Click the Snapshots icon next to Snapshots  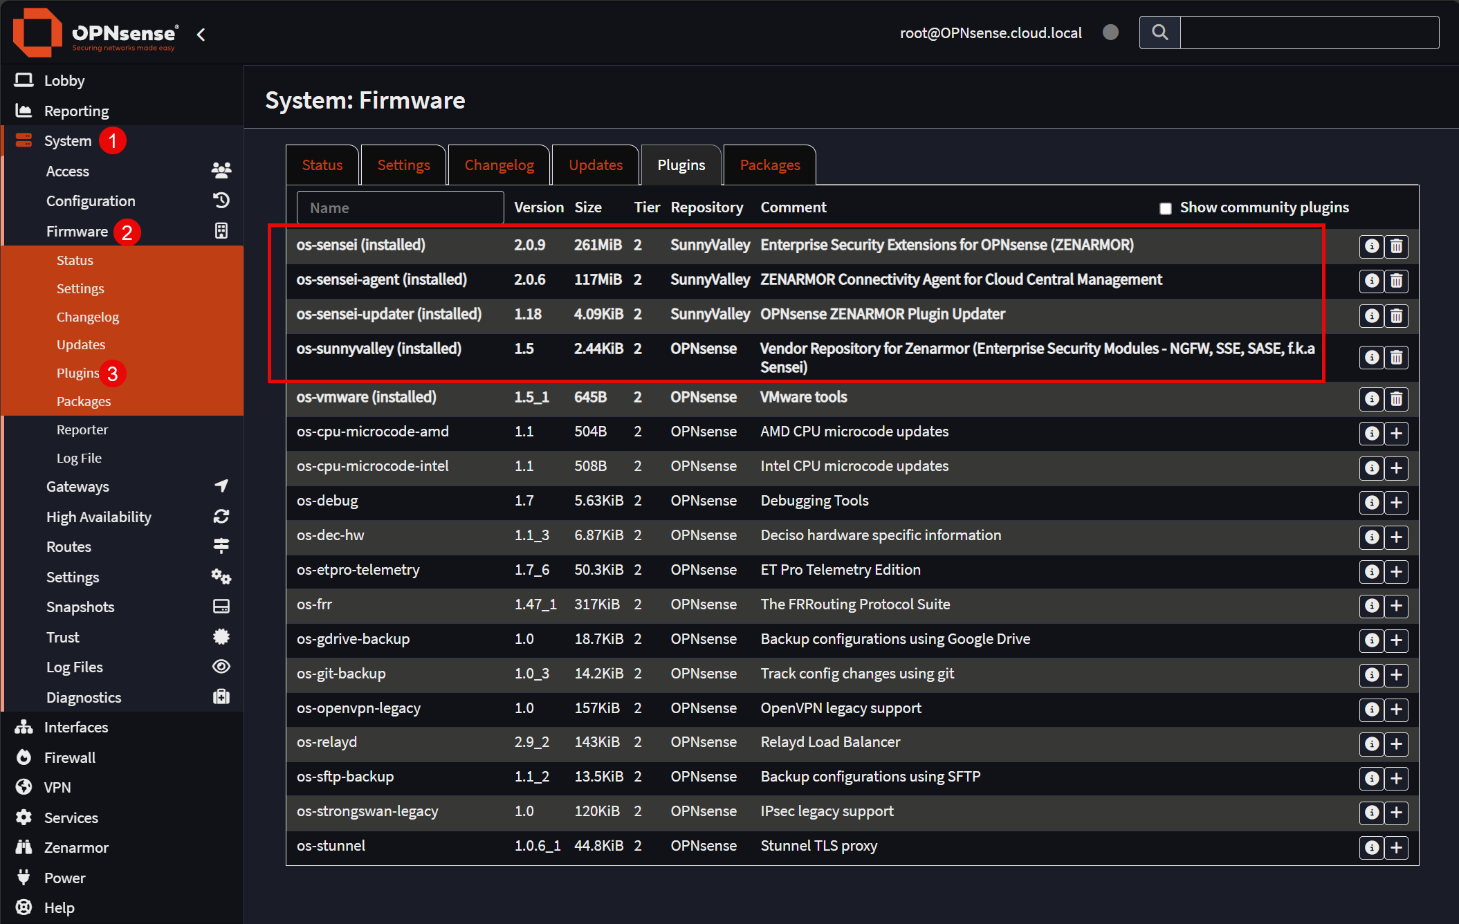click(x=221, y=606)
